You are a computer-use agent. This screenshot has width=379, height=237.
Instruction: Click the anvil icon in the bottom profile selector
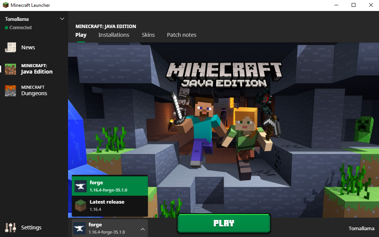[x=79, y=228]
